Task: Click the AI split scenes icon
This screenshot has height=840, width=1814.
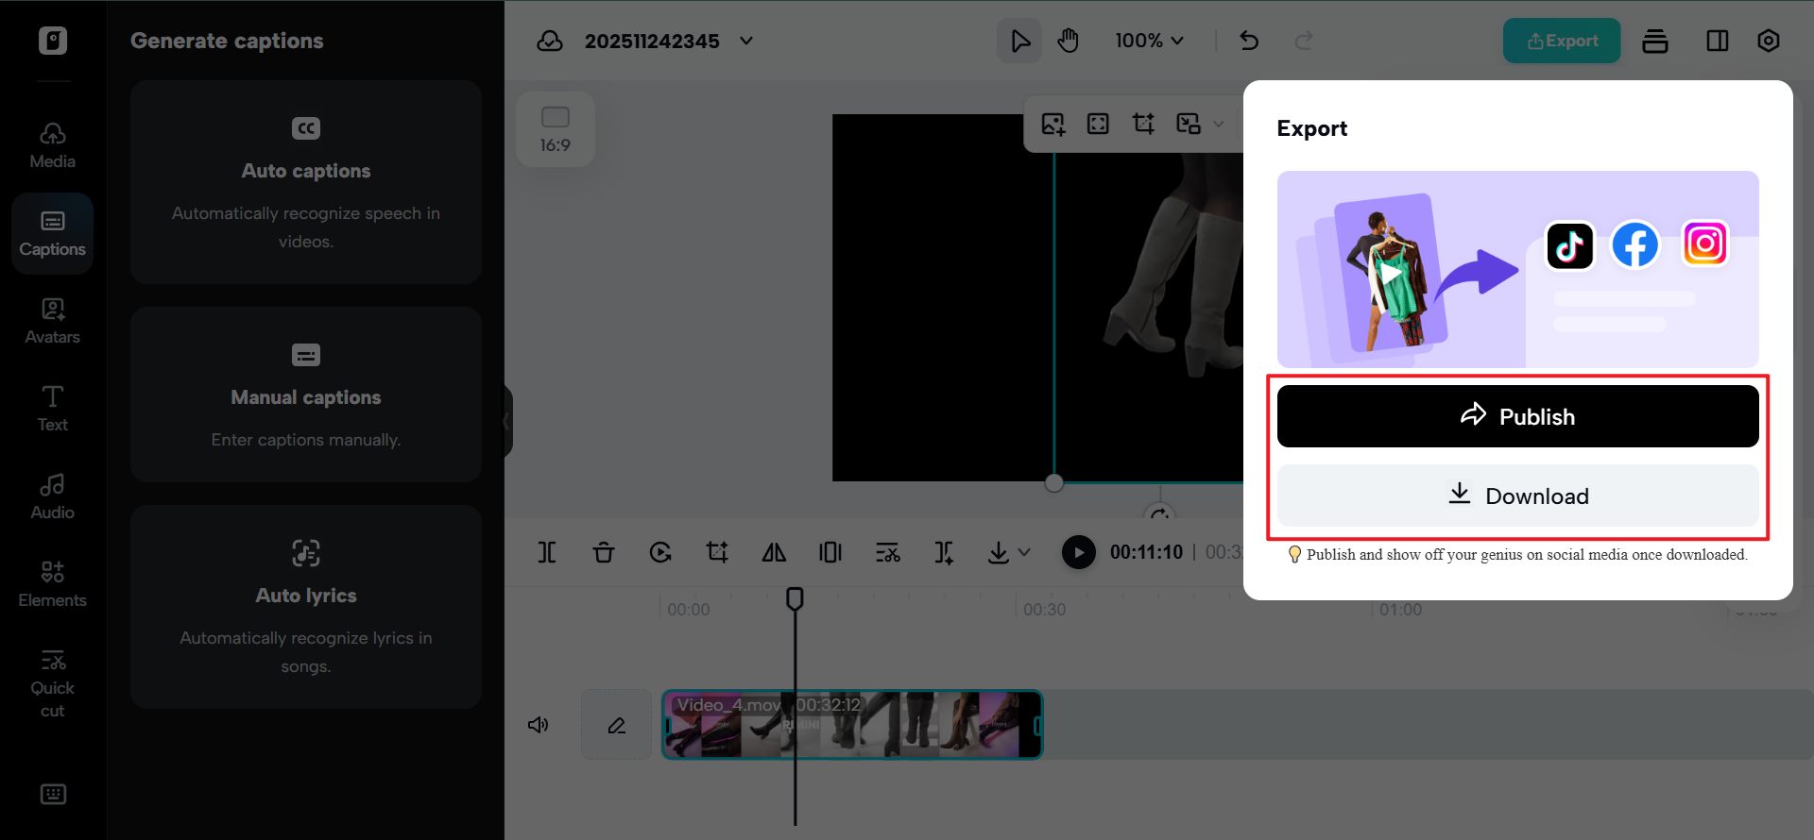Action: (x=944, y=552)
